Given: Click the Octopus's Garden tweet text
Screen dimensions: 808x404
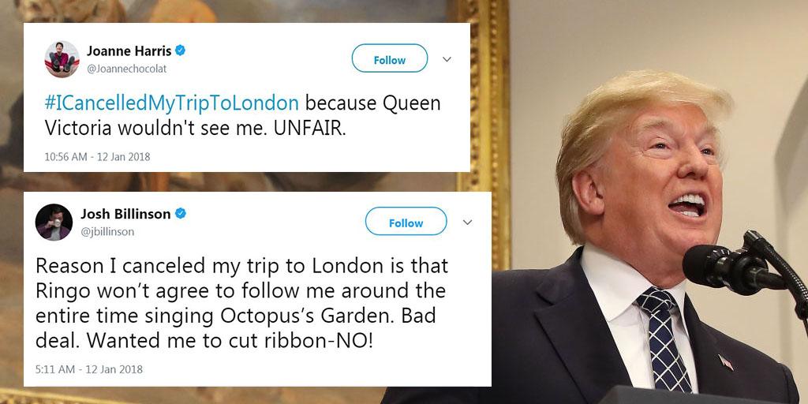Looking at the screenshot, I should [242, 304].
